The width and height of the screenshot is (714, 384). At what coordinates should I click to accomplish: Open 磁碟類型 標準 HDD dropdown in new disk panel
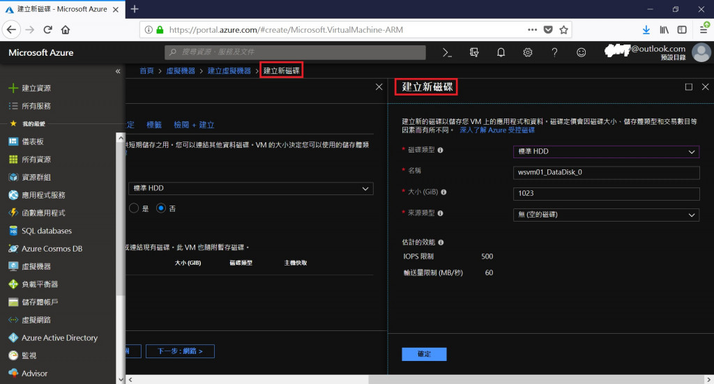(x=606, y=151)
